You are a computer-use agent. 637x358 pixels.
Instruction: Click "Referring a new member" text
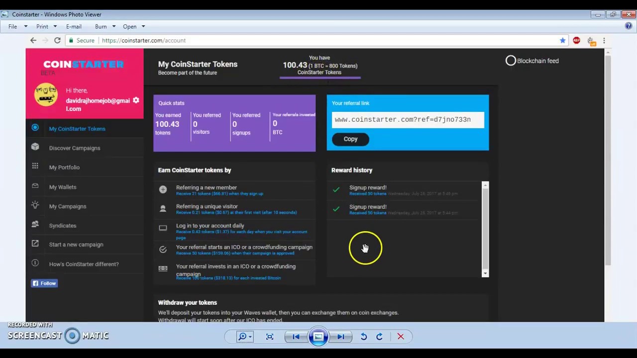click(207, 188)
